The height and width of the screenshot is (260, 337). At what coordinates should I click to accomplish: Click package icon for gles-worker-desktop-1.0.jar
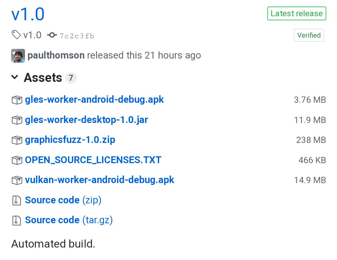click(17, 120)
